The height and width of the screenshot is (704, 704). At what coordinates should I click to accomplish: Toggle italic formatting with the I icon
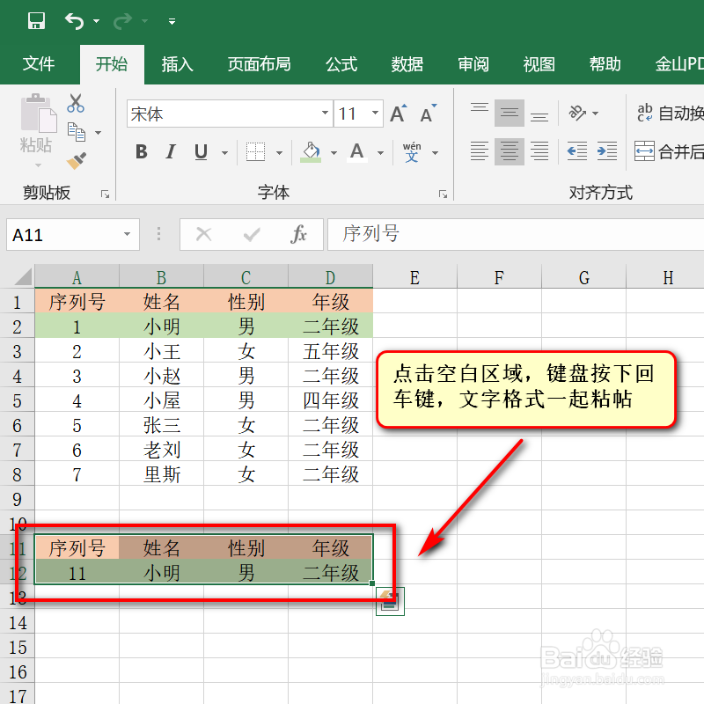(x=171, y=151)
